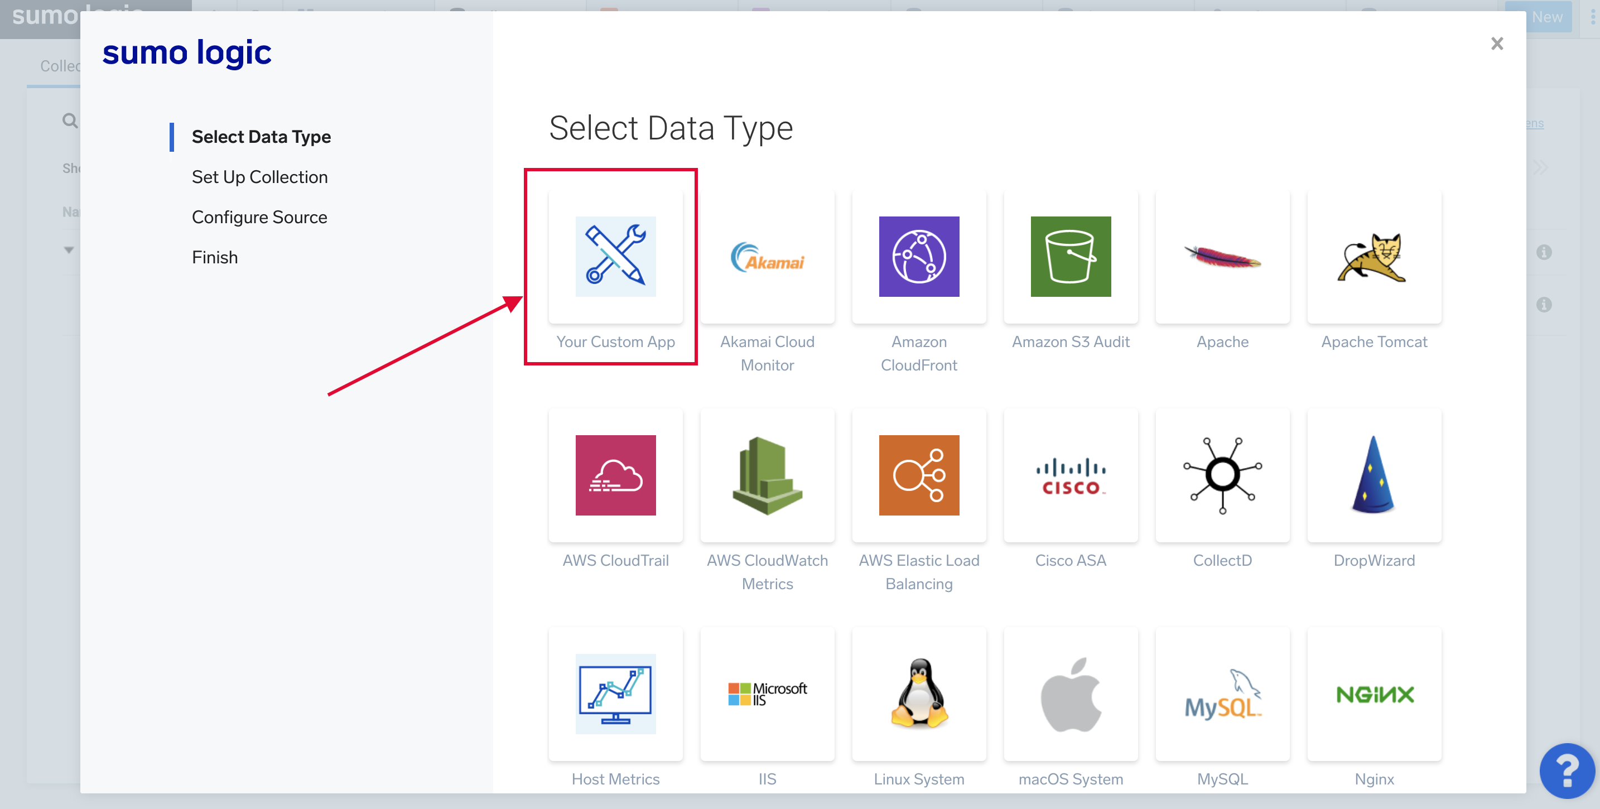Screen dimensions: 1600x809
Task: Dismiss the Select Data Type dialog
Action: [1497, 44]
